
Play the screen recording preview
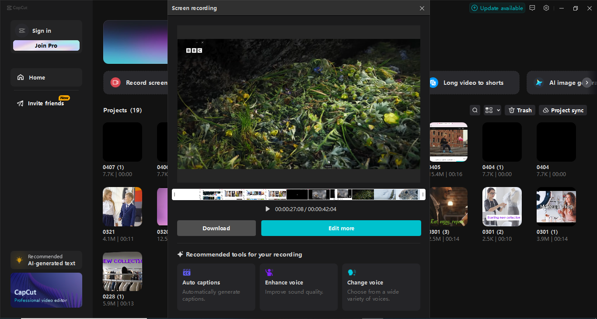268,209
